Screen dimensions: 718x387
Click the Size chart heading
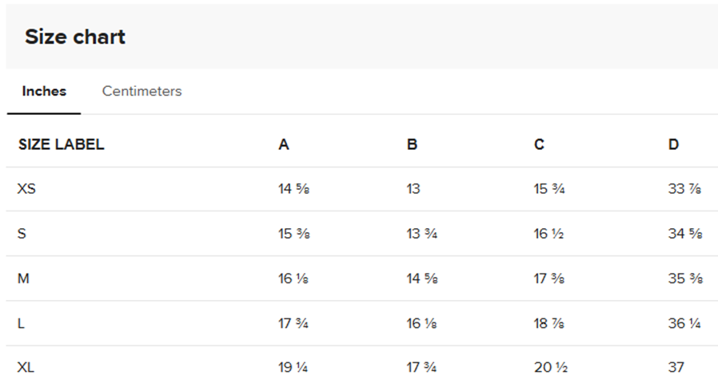click(74, 37)
